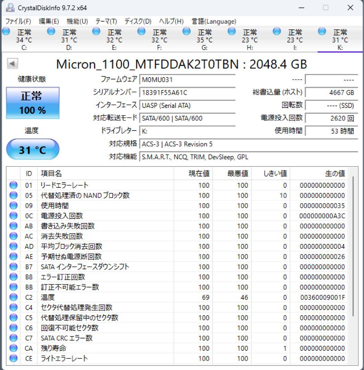Screen dimensions: 364x370
Task: Select drive D: status icon
Action: point(51,32)
